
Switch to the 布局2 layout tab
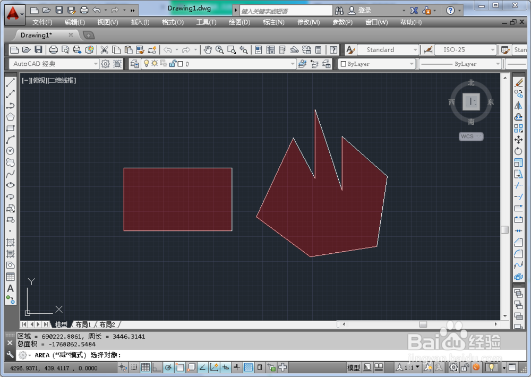pyautogui.click(x=107, y=324)
